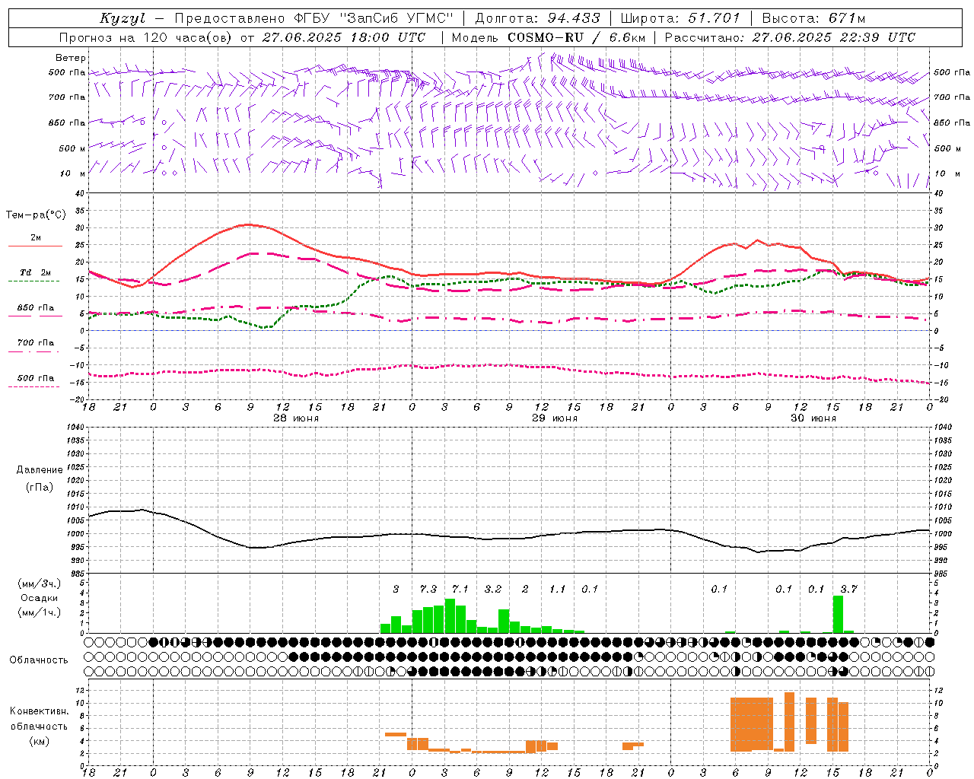Select the latitude value 51.701
The height and width of the screenshot is (779, 974).
[714, 18]
